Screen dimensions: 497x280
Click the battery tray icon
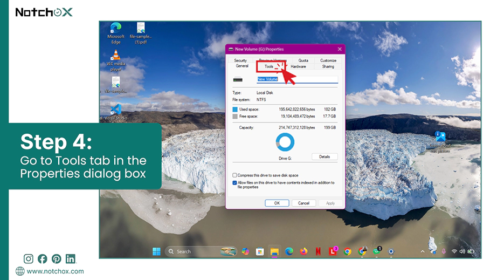471,251
